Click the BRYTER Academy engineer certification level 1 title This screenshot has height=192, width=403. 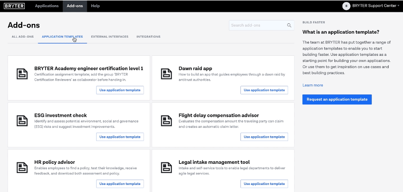pyautogui.click(x=89, y=69)
